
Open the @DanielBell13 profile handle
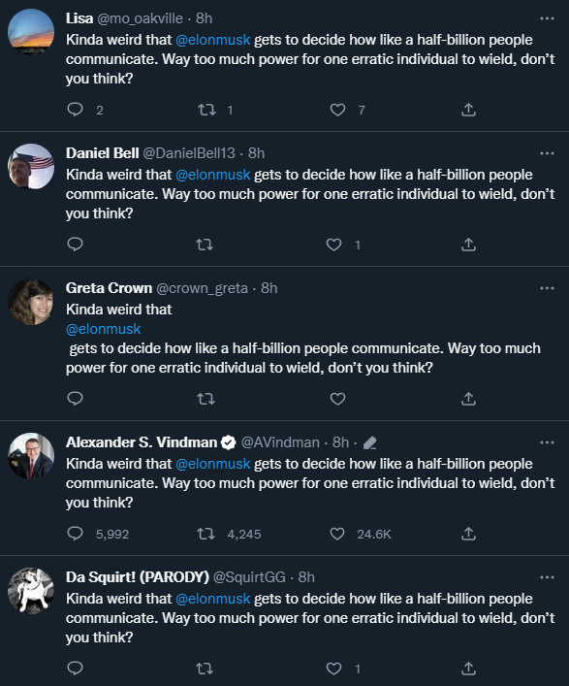coord(189,153)
